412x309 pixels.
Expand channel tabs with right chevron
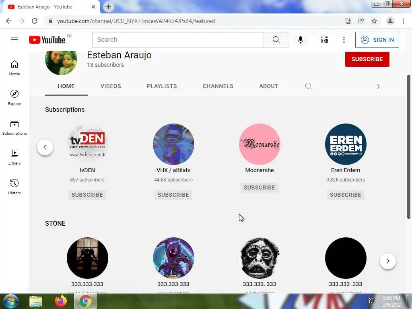tap(378, 87)
